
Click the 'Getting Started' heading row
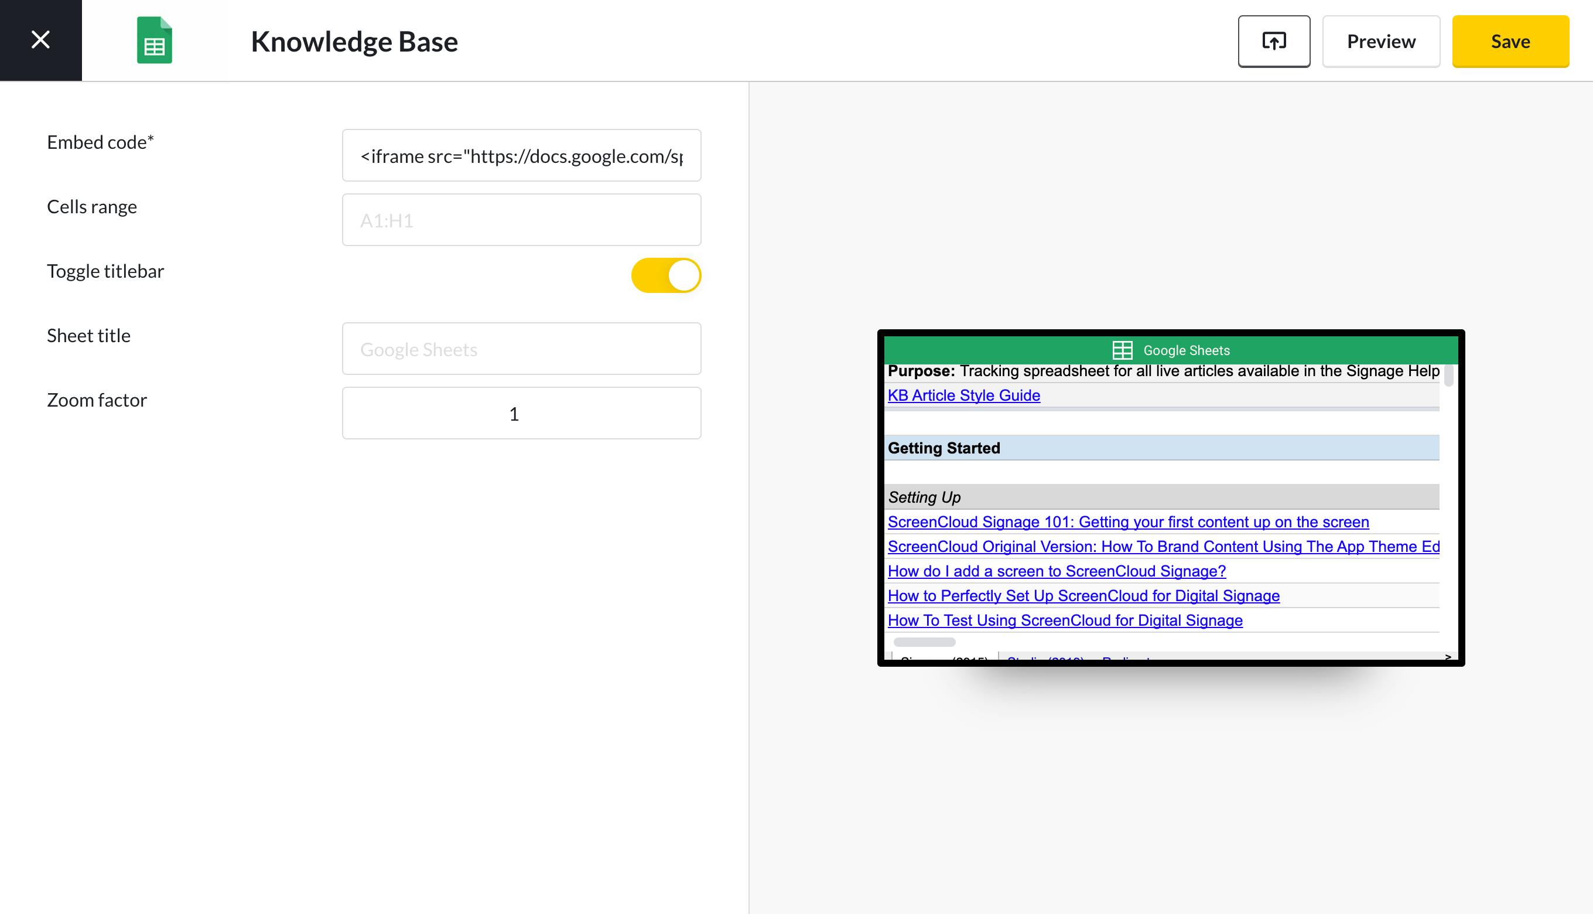(1161, 448)
